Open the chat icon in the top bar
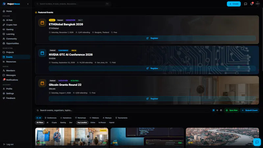The height and width of the screenshot is (148, 263). [246, 4]
